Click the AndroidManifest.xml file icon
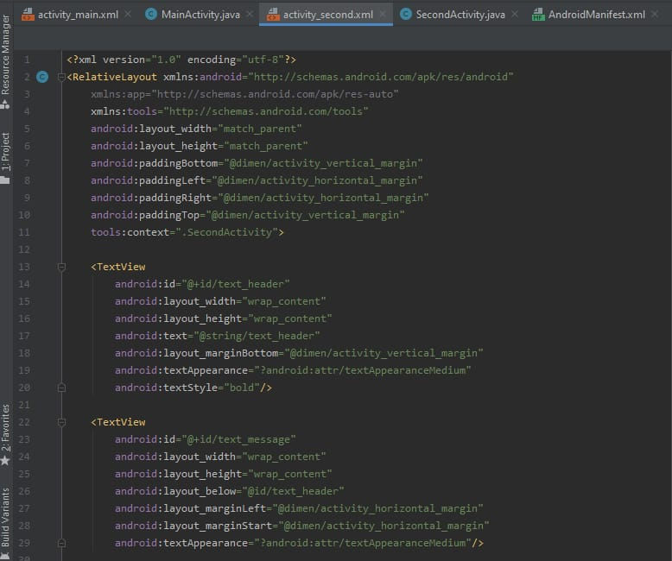This screenshot has width=672, height=561. 538,15
